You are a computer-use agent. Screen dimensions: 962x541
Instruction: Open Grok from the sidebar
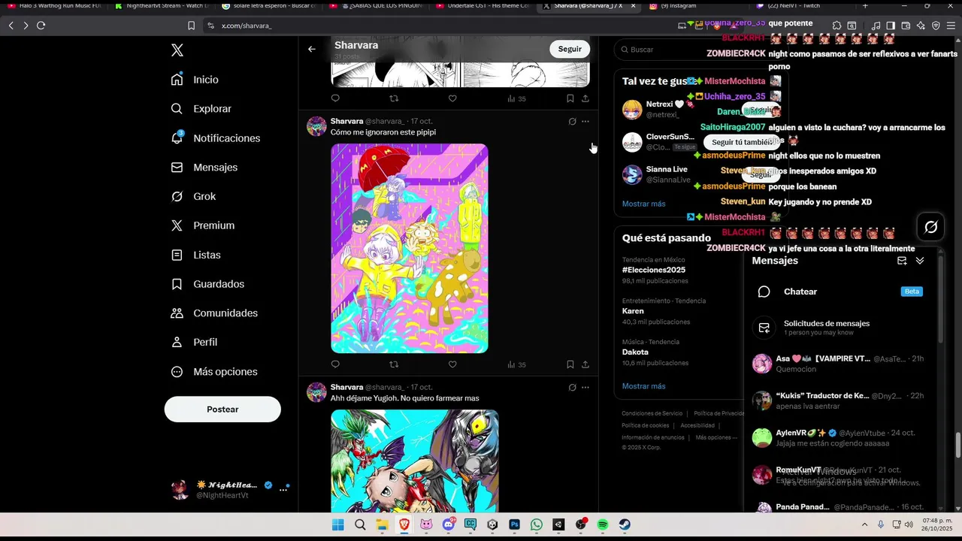pyautogui.click(x=193, y=197)
